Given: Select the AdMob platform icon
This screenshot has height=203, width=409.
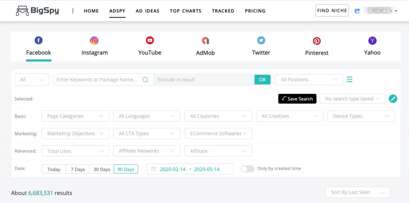Looking at the screenshot, I should coord(205,41).
